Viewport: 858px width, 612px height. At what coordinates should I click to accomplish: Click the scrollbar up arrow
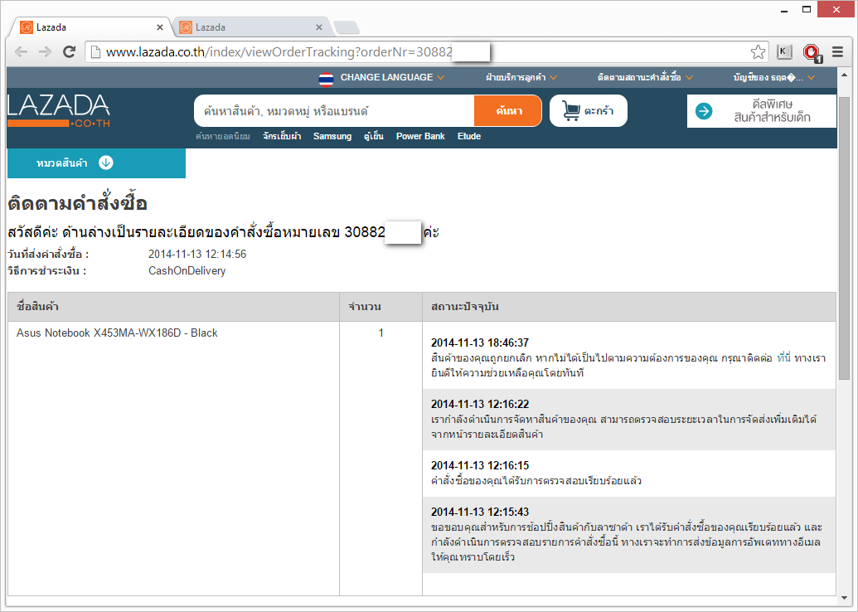844,75
